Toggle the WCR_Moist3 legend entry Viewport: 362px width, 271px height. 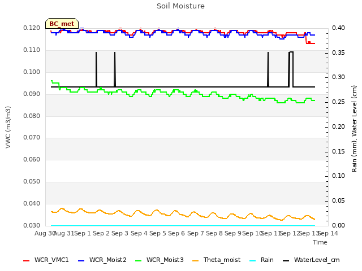(x=160, y=260)
